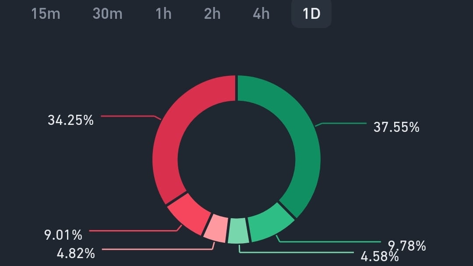Screen dimensions: 473x266
Task: Select the 2h timeframe
Action: coord(212,14)
